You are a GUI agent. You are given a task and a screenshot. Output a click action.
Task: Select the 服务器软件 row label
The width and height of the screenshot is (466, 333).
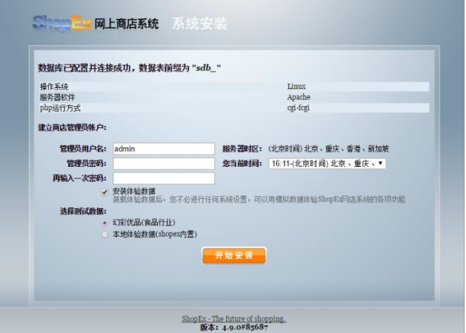pos(57,97)
